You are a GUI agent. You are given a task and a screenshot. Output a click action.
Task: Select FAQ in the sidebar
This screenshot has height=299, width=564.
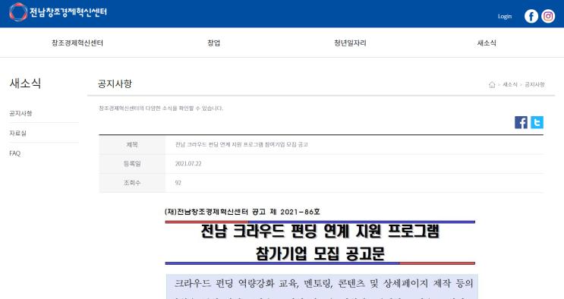(x=14, y=153)
